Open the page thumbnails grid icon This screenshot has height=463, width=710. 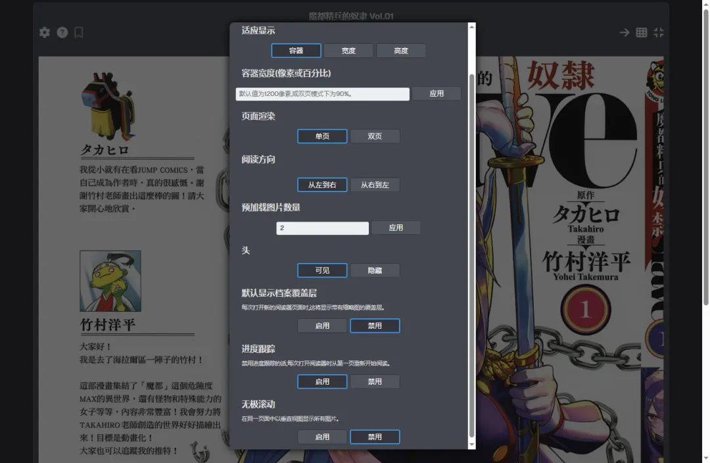(641, 32)
